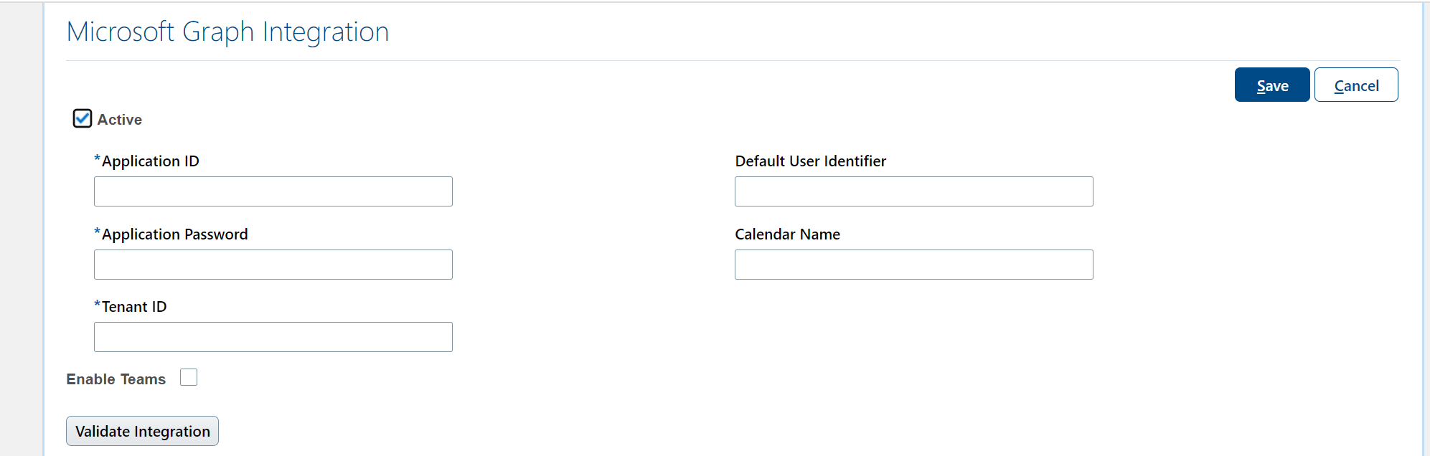
Task: Click inside the Calendar Name input
Action: 913,264
